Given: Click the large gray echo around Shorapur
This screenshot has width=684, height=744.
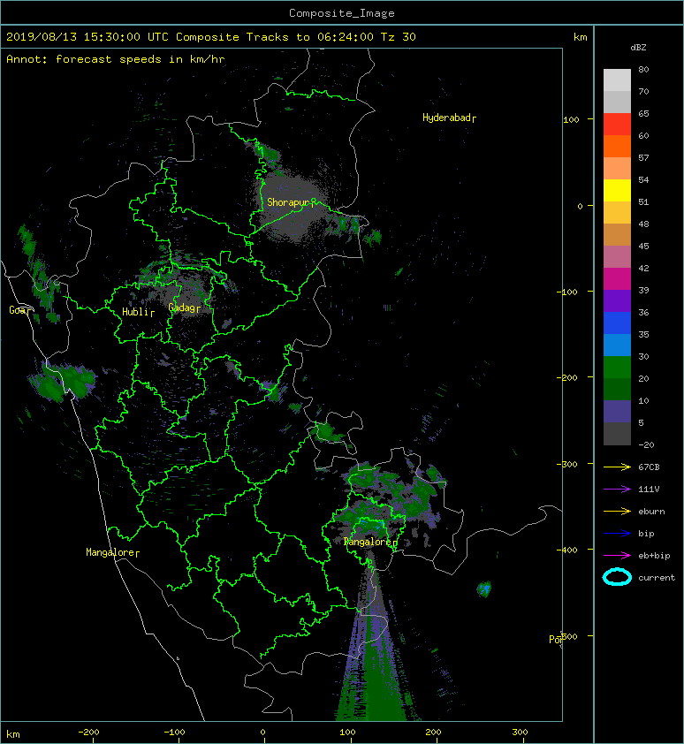Looking at the screenshot, I should (x=290, y=209).
